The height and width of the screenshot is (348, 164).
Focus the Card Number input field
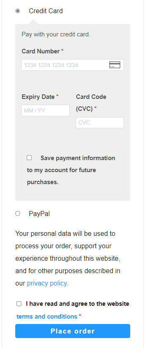73,65
